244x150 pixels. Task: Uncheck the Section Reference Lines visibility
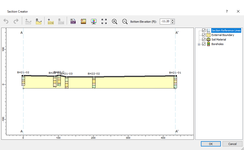[204, 30]
